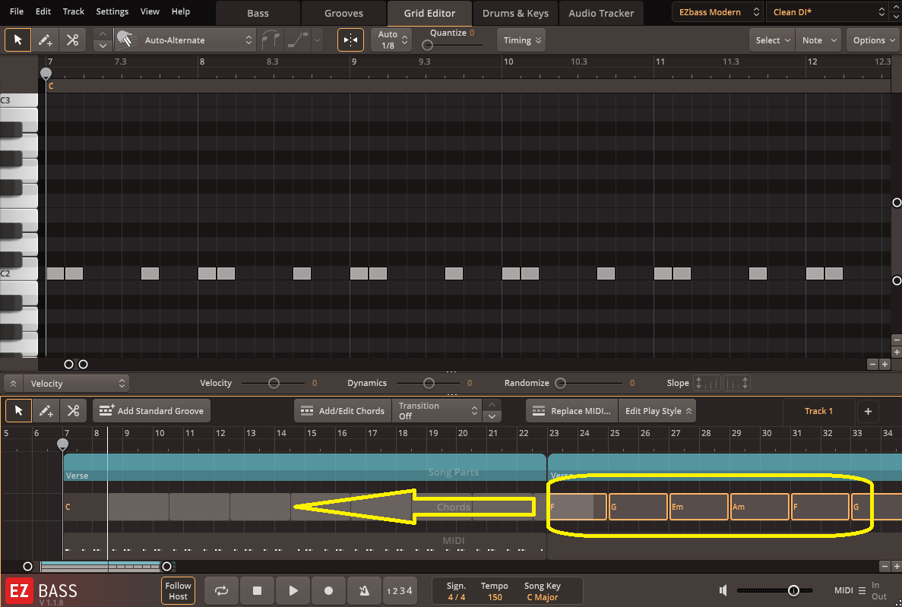Viewport: 902px width, 607px height.
Task: Click Add Standard Groove button
Action: (151, 411)
